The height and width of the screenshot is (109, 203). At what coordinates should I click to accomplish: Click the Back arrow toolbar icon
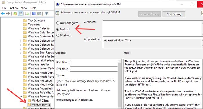pos(3,14)
